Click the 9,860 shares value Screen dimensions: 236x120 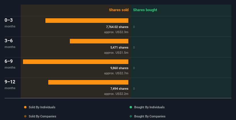point(119,68)
